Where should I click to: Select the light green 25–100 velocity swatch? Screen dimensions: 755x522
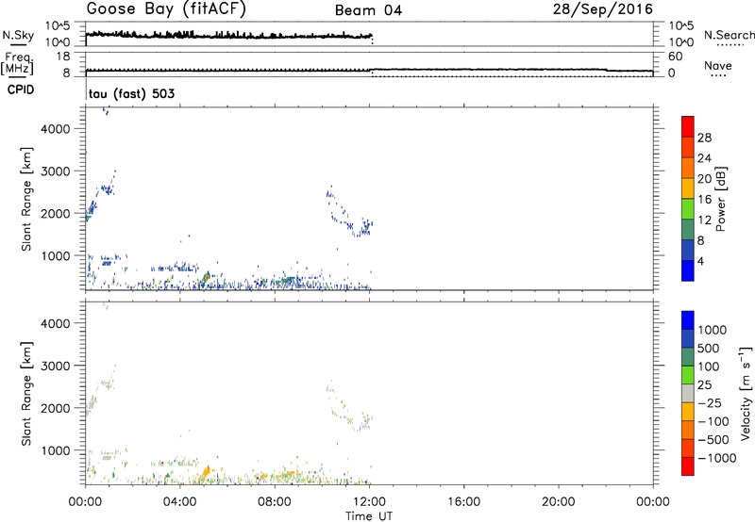[x=688, y=375]
